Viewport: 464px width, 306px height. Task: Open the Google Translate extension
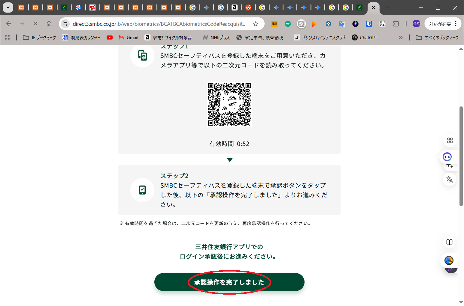click(342, 24)
